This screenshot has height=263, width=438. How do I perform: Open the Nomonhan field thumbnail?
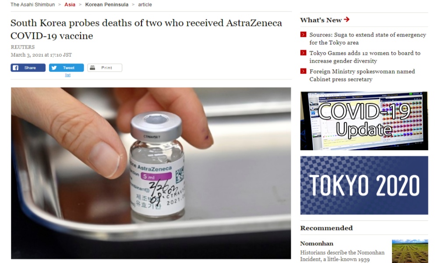[410, 251]
